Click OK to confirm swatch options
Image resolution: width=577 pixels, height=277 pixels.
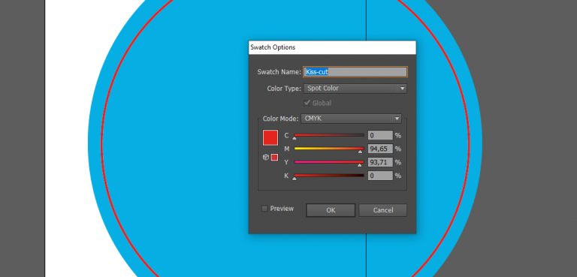point(331,210)
